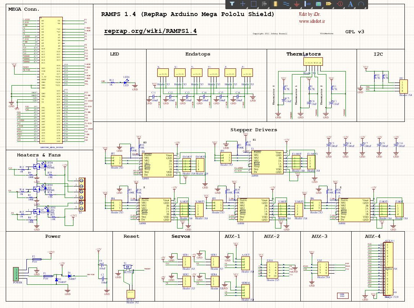This screenshot has height=308, width=414.
Task: Select the E1 A4988 driver chip
Action: point(267,162)
